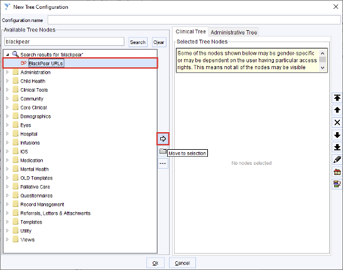Click the application logo in title bar

[7, 7]
